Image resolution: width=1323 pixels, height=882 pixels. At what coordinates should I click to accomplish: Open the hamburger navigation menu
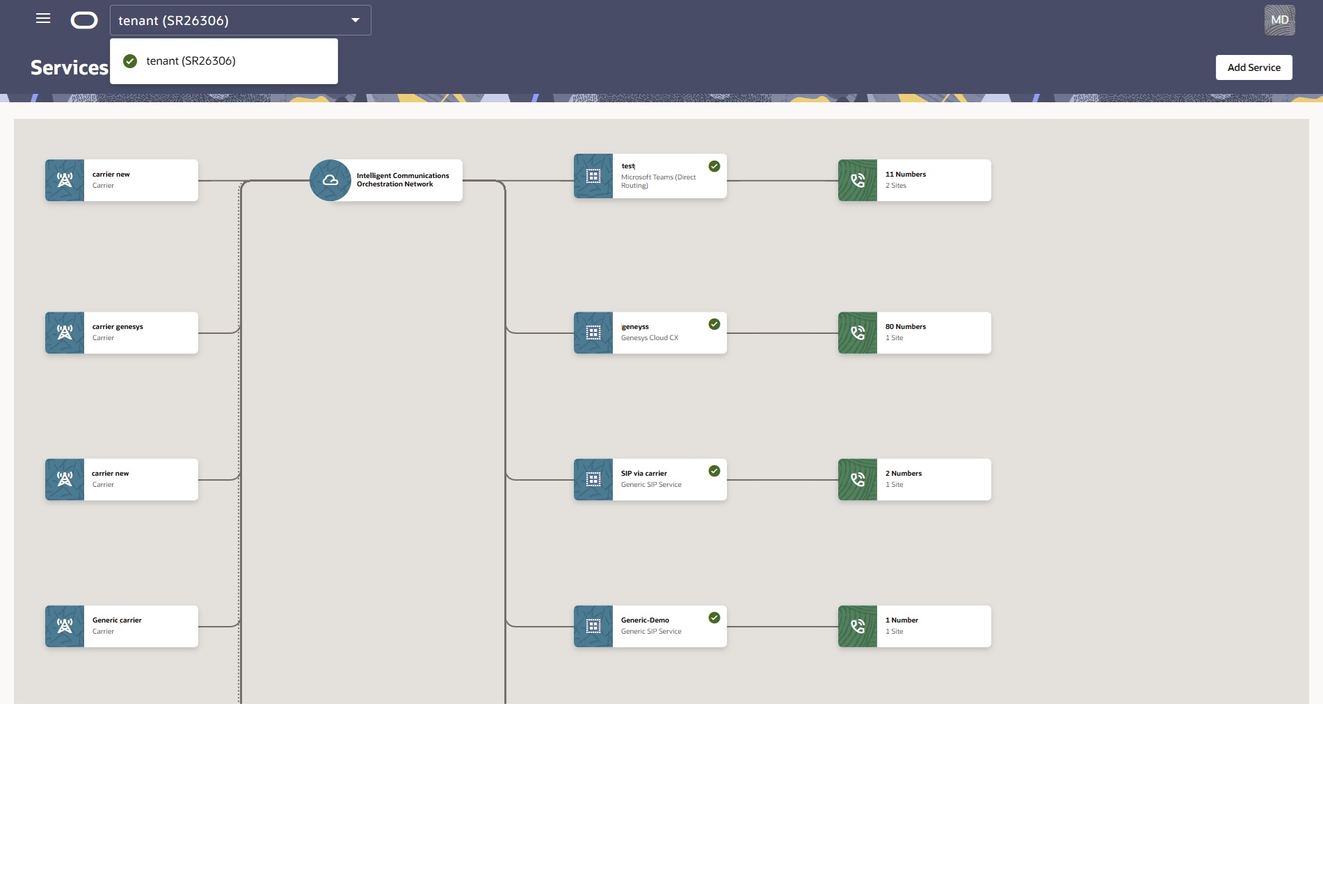coord(42,19)
